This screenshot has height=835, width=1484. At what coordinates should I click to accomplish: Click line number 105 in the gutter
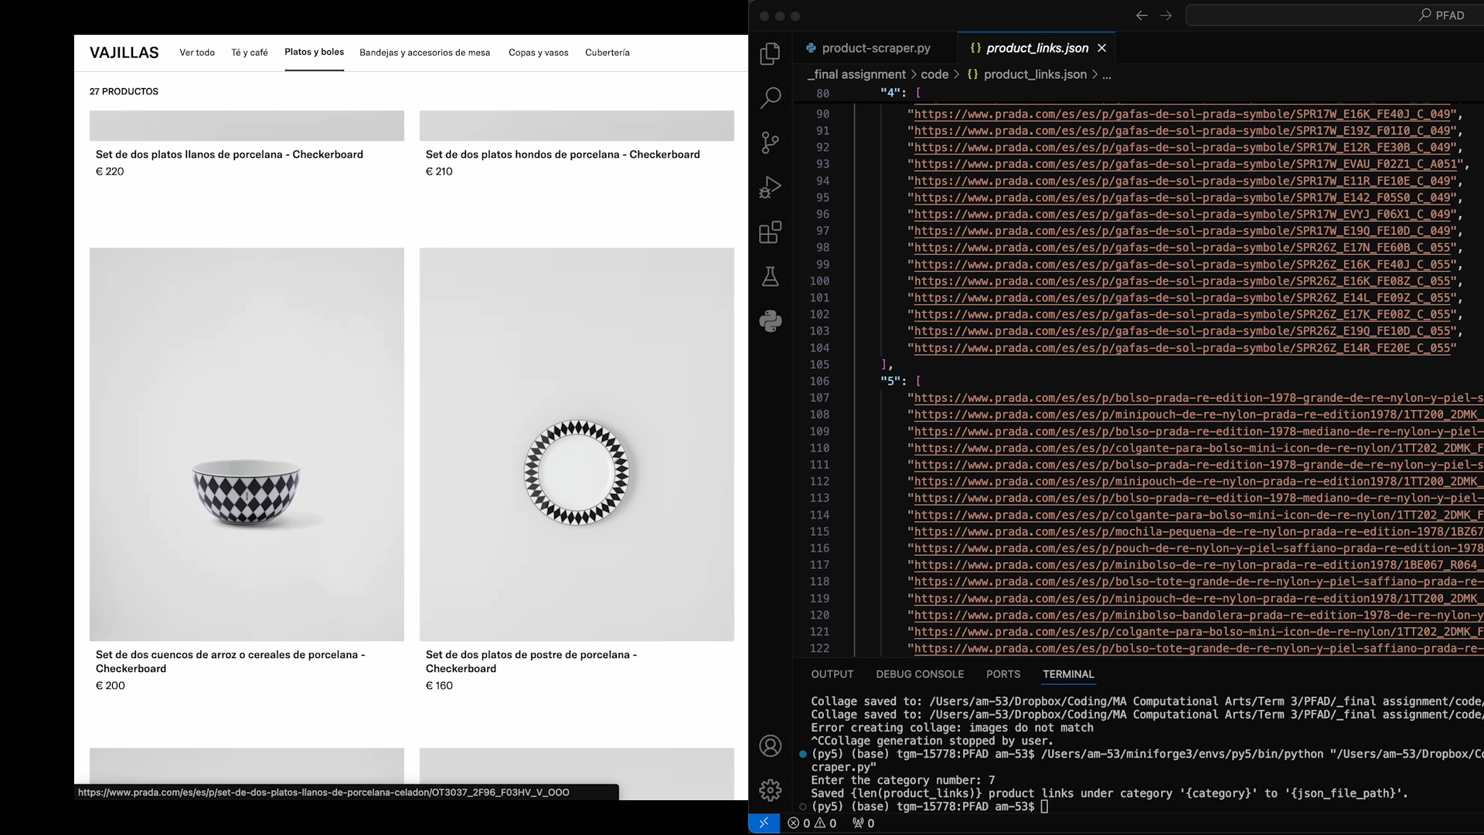[x=819, y=364]
